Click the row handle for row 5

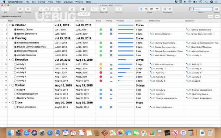pos(2,43)
